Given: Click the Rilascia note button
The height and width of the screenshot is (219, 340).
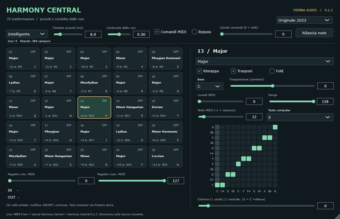Looking at the screenshot, I should [314, 33].
